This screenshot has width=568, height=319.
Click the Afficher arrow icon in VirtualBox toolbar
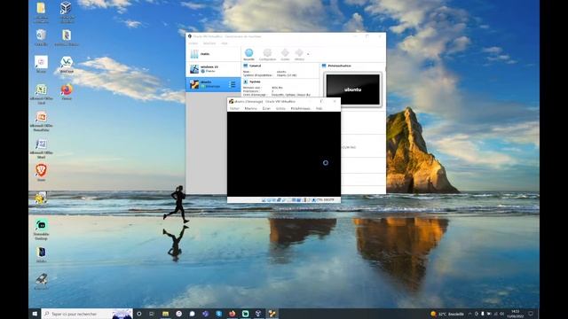299,55
